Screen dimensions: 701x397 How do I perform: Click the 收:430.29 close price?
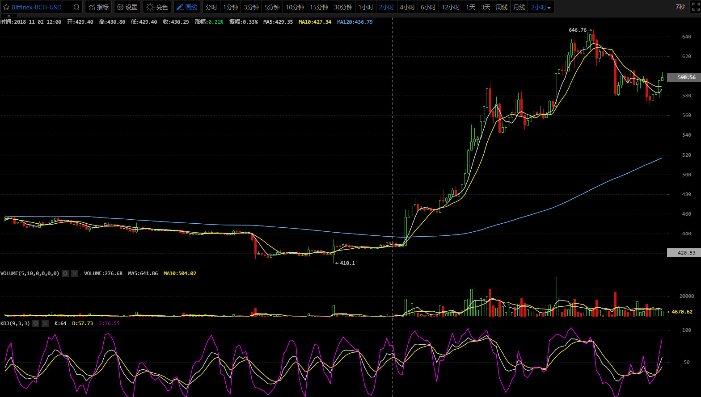[x=176, y=22]
